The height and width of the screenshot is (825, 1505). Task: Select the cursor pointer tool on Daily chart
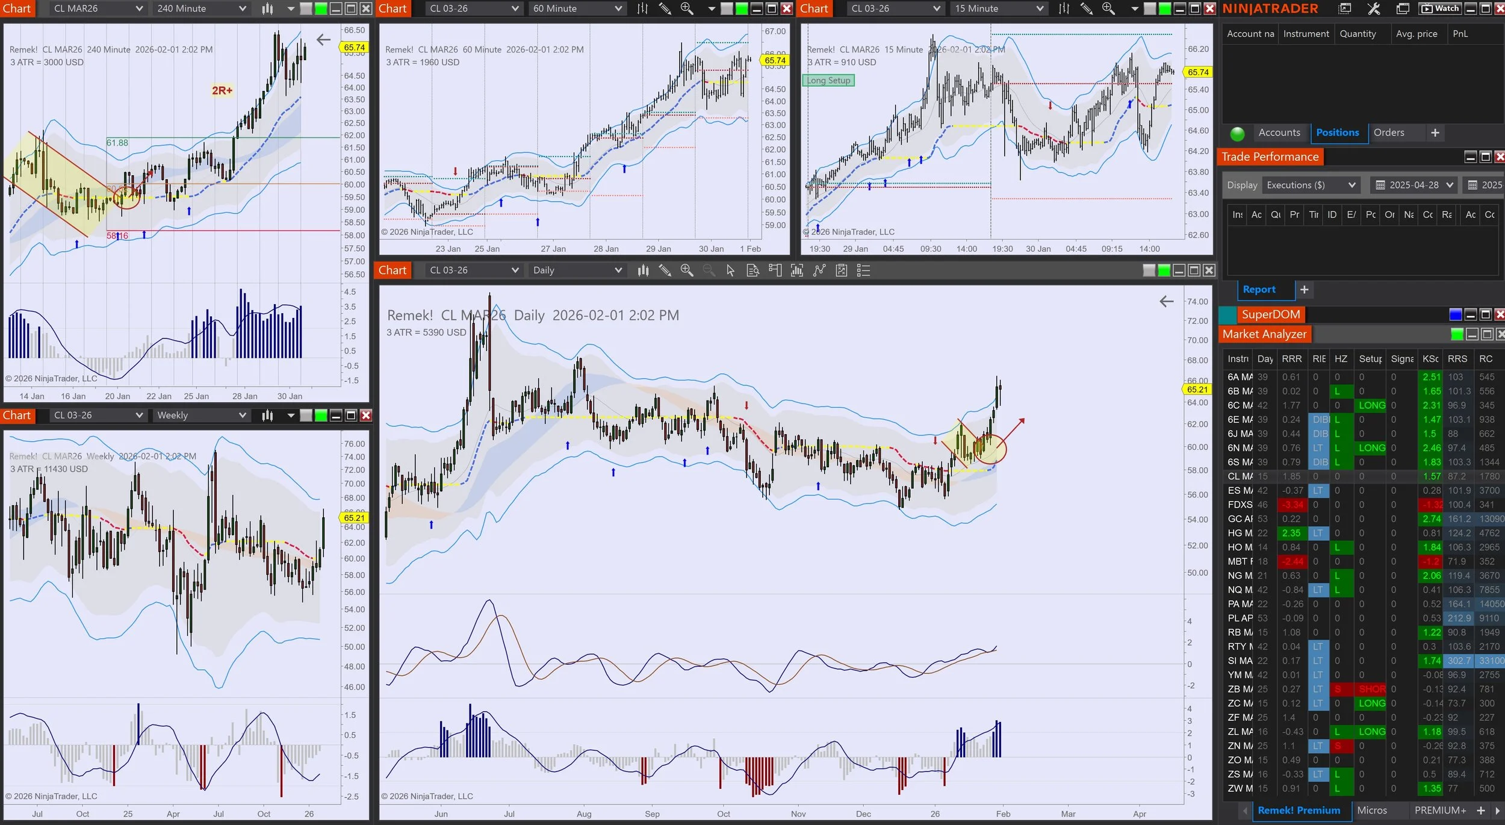731,270
